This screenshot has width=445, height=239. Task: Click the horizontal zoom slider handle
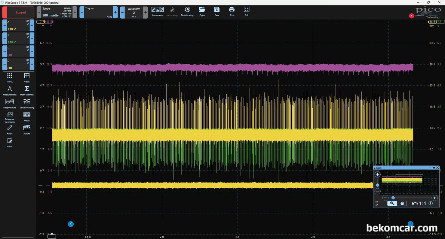click(x=393, y=198)
